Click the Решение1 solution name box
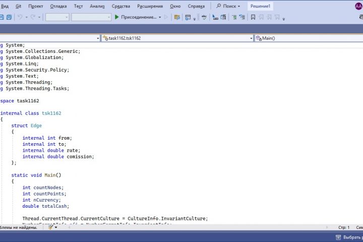 pos(260,6)
